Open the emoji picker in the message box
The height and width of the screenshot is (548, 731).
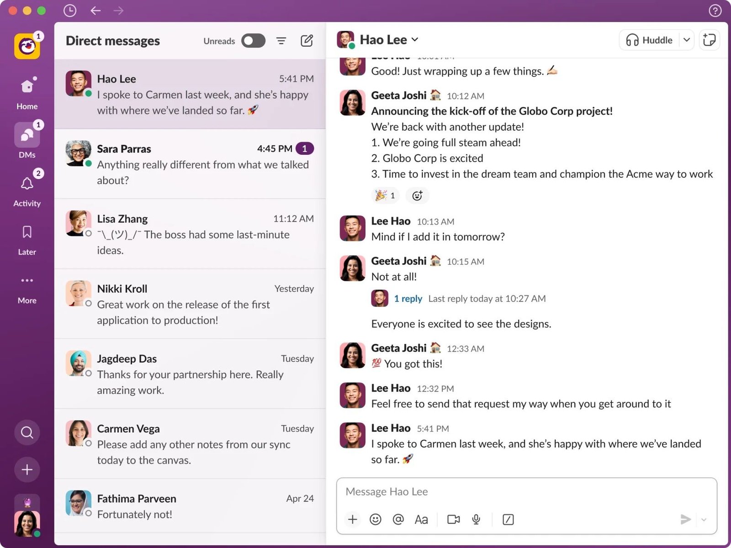pos(375,519)
